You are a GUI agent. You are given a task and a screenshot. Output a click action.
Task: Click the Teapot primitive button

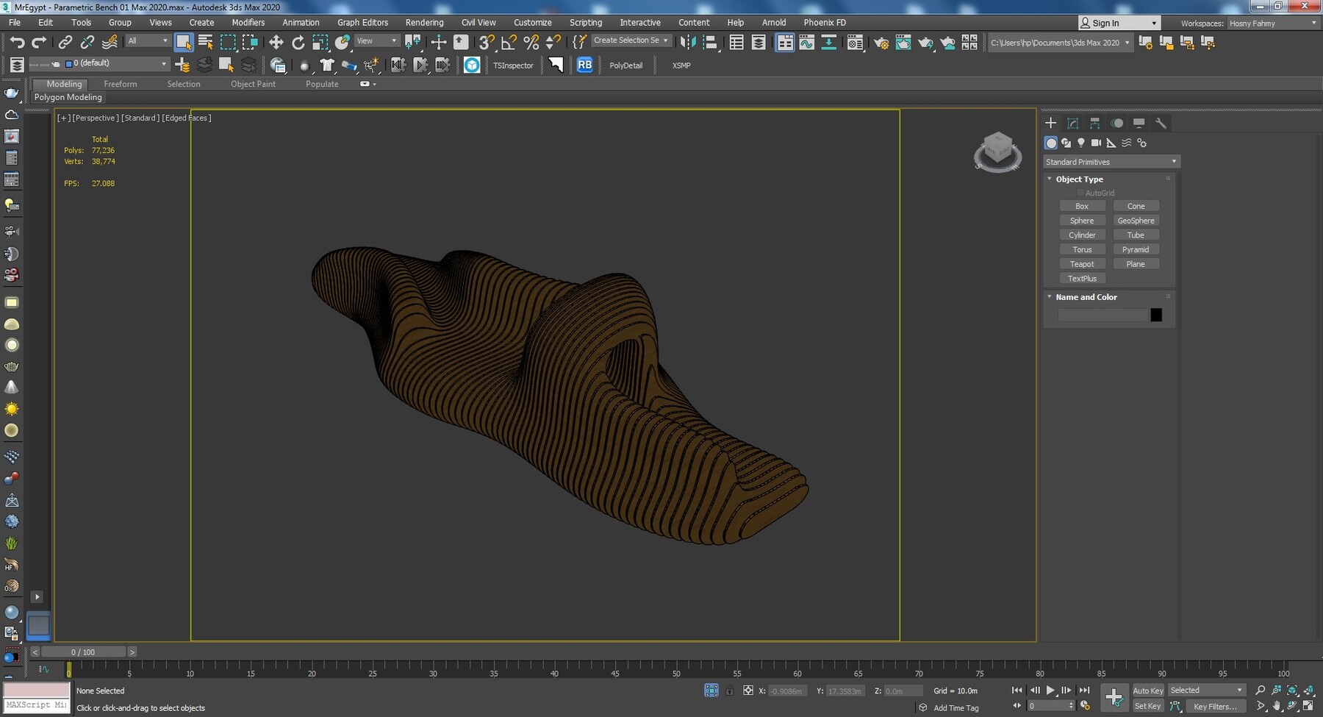click(x=1083, y=263)
